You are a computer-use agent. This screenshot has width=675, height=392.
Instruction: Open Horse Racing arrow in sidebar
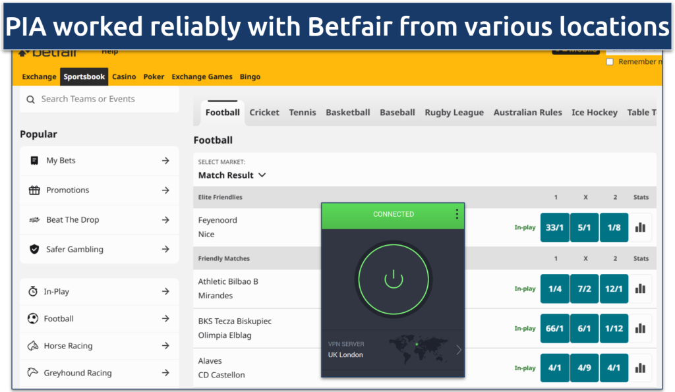coord(165,345)
